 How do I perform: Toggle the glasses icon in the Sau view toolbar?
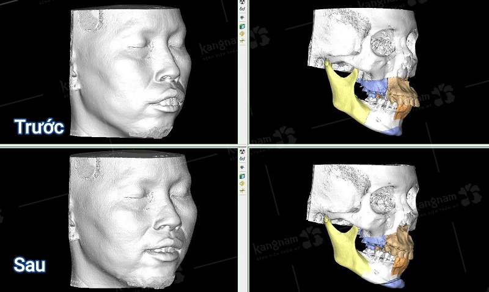coord(242,159)
